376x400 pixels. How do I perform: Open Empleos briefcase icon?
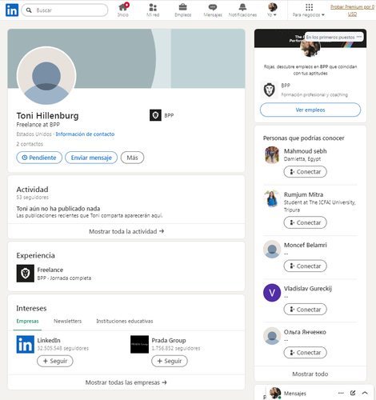click(x=182, y=10)
